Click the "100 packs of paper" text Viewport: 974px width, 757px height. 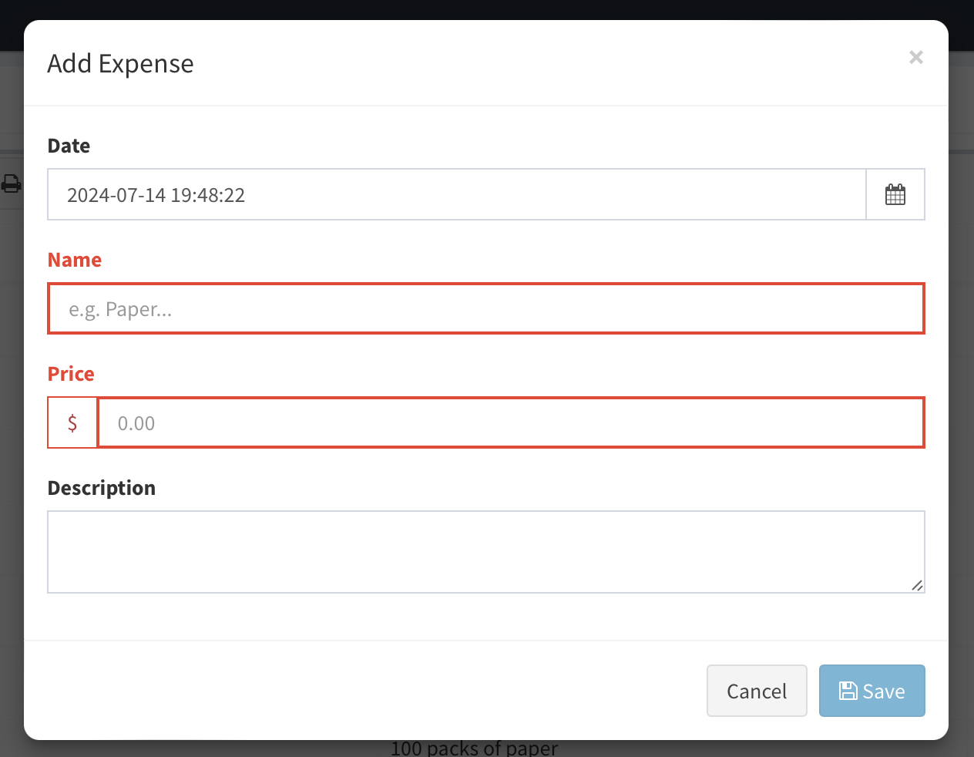tap(474, 749)
